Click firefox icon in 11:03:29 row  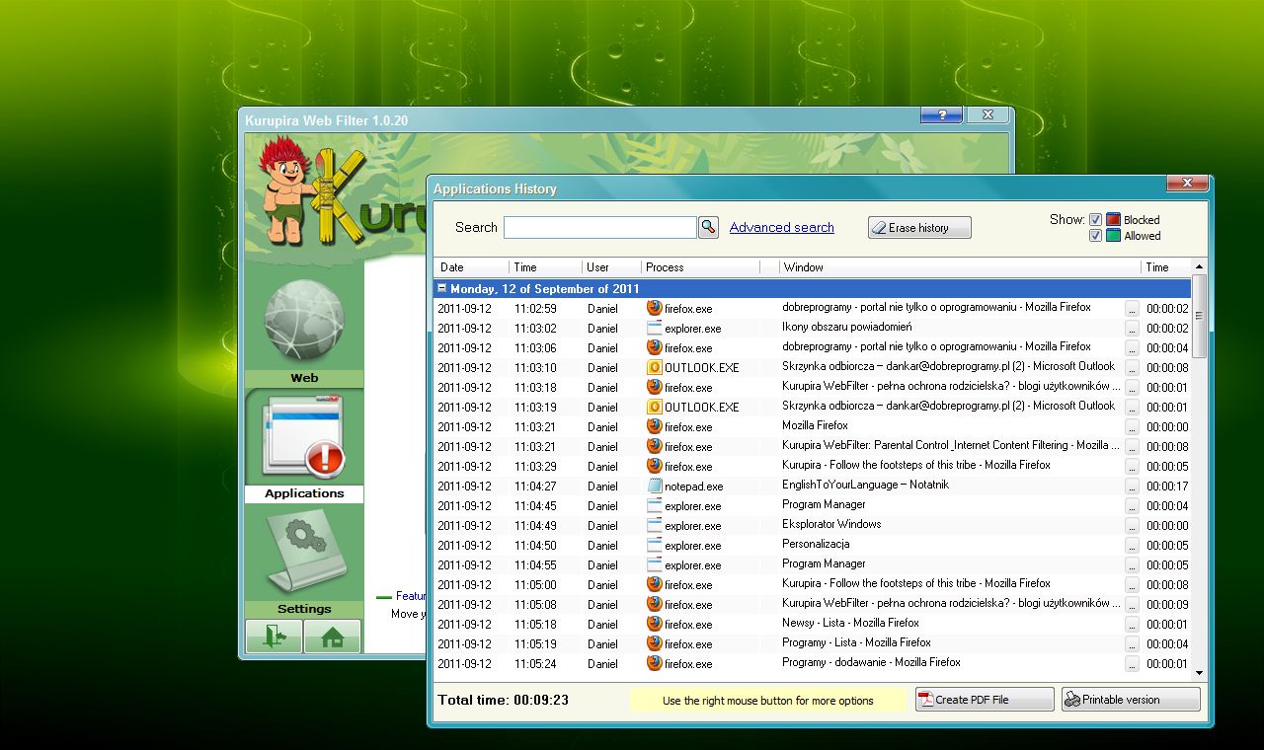654,466
